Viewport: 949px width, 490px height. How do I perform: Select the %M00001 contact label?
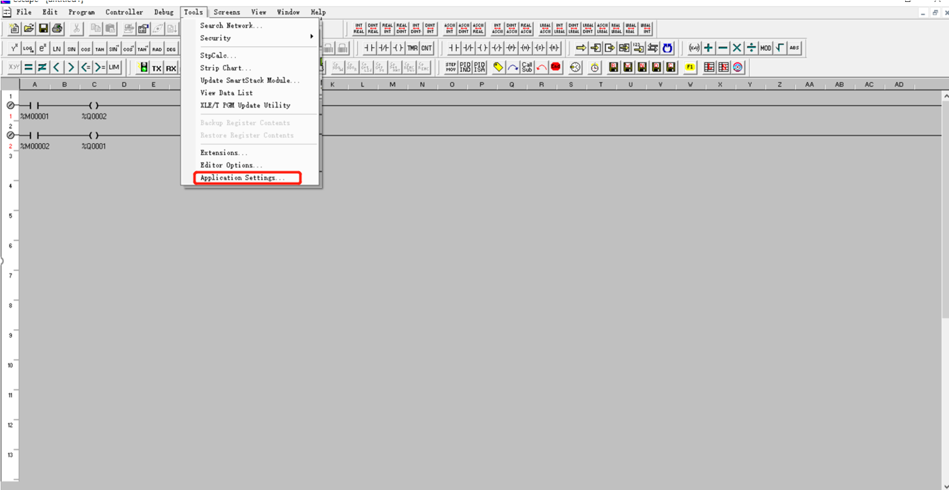34,116
